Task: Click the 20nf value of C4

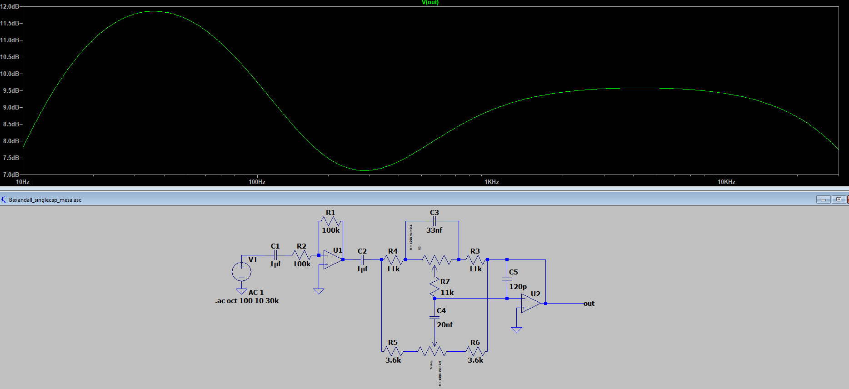Action: (x=445, y=325)
